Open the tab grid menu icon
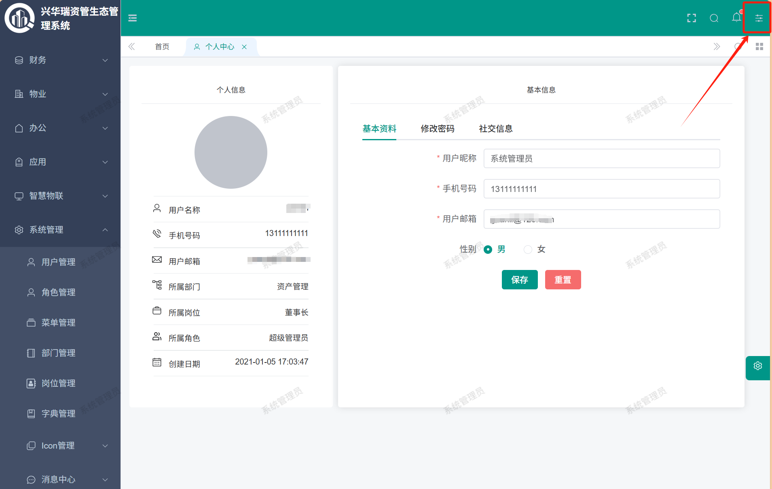This screenshot has width=772, height=489. (x=759, y=47)
